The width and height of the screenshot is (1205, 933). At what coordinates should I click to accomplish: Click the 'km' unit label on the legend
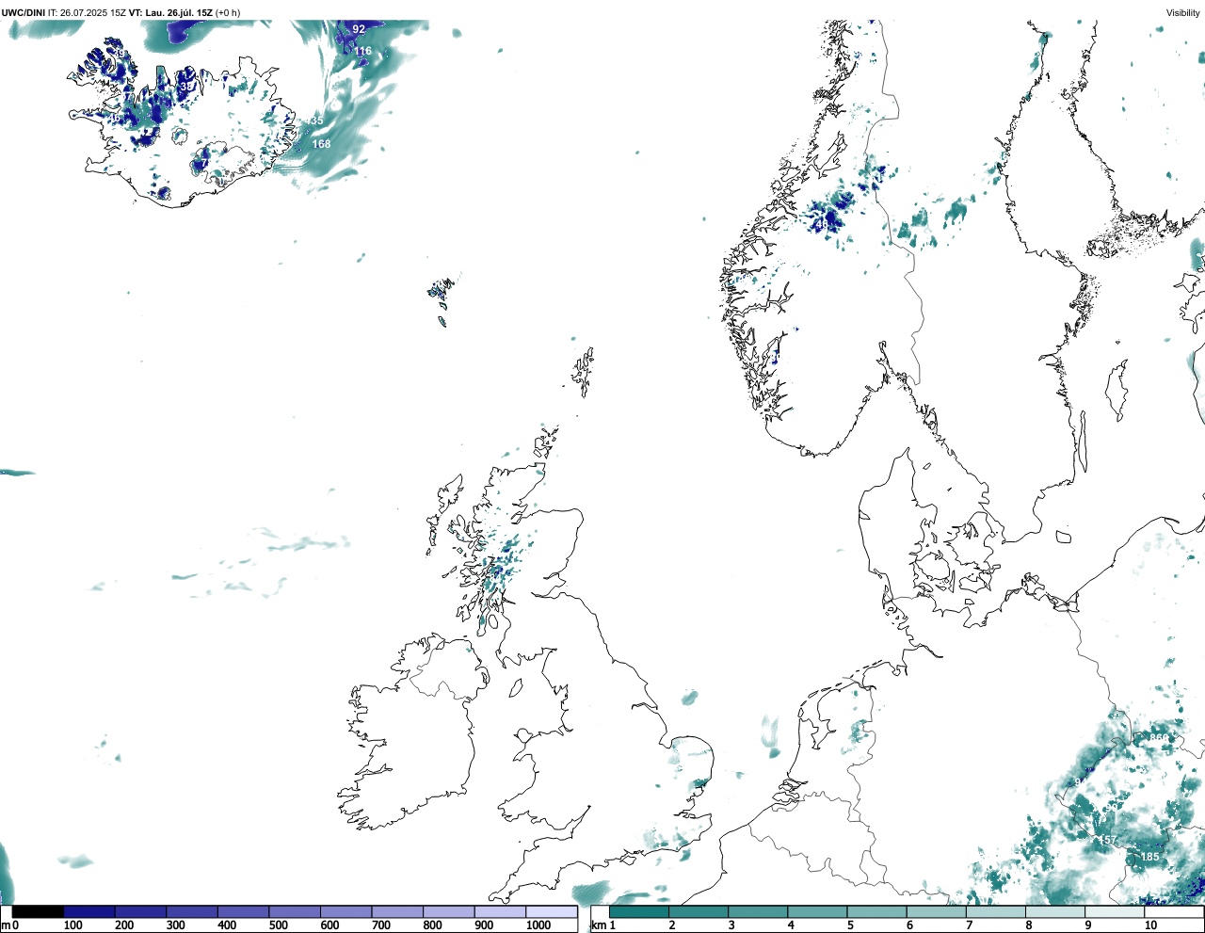click(599, 926)
